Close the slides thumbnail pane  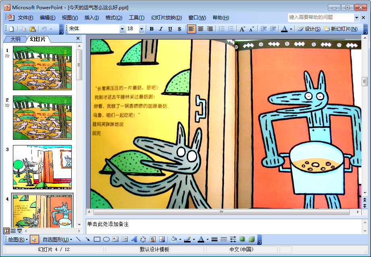click(78, 38)
